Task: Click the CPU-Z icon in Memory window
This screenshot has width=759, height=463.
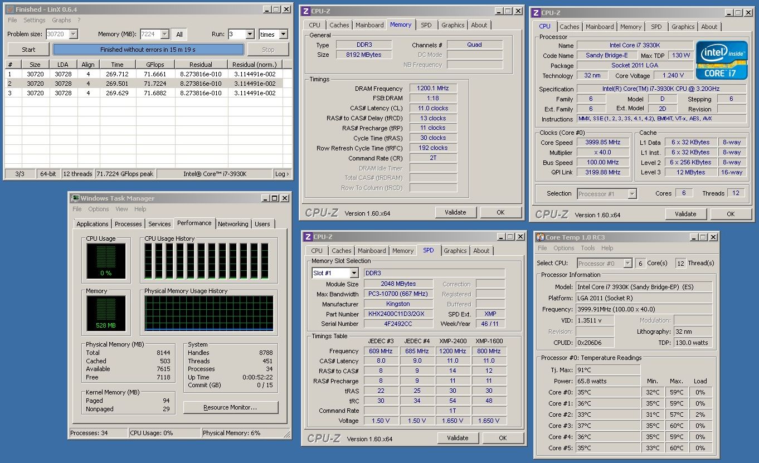Action: tap(305, 11)
